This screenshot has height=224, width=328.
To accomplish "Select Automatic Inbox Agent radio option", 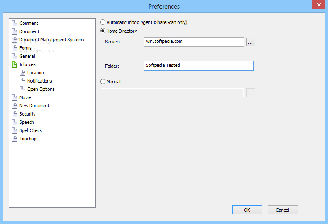I will point(103,22).
